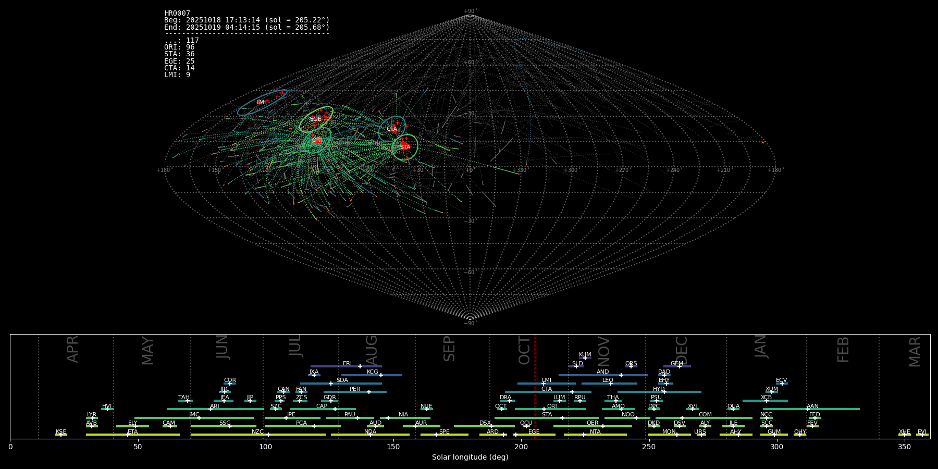
Task: Click the Beg: 20251018 17:13:14 line
Action: [x=247, y=20]
